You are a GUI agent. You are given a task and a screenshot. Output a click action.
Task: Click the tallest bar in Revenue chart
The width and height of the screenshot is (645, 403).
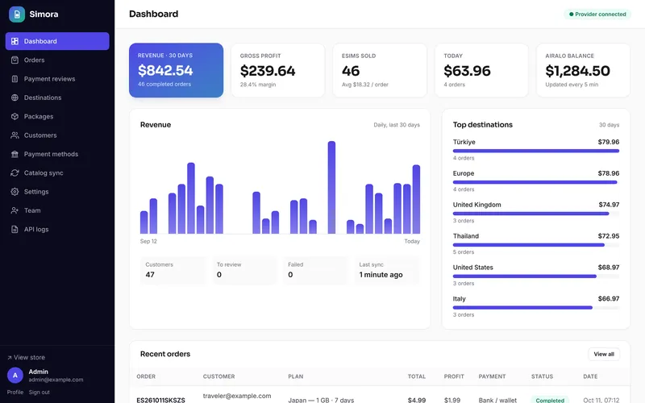(x=331, y=188)
